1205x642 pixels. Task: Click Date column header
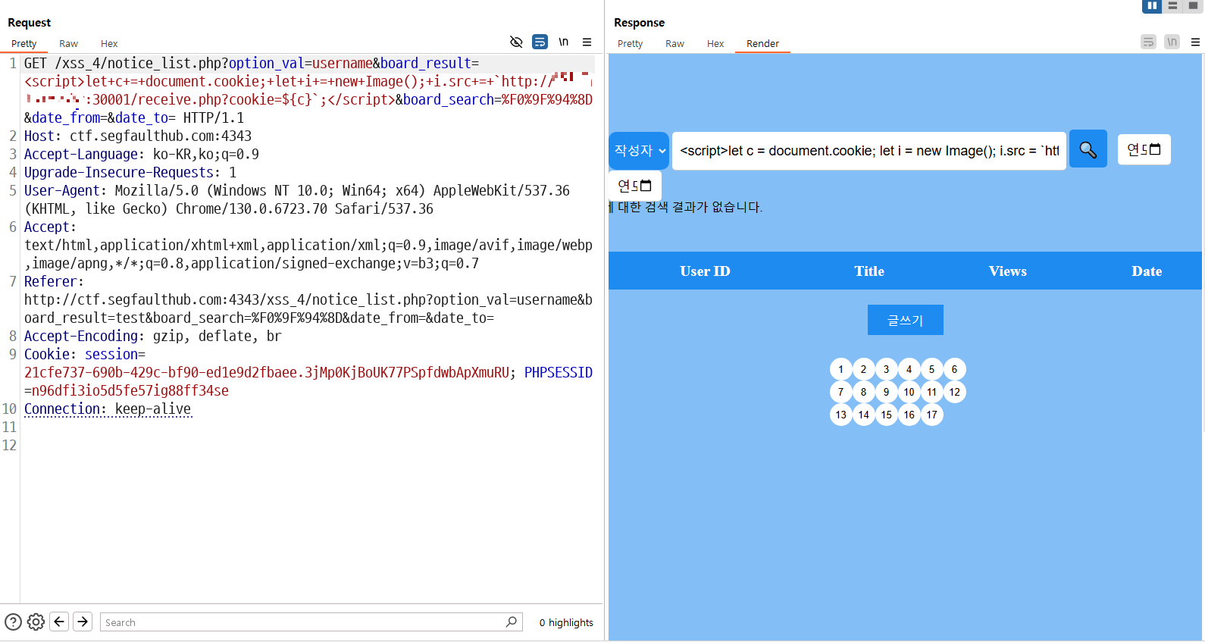pyautogui.click(x=1147, y=271)
